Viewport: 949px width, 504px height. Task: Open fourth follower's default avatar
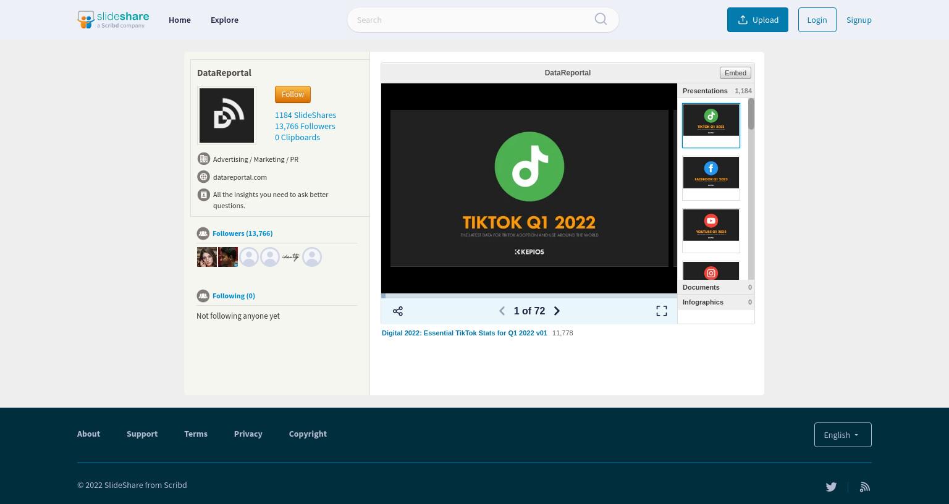(270, 257)
